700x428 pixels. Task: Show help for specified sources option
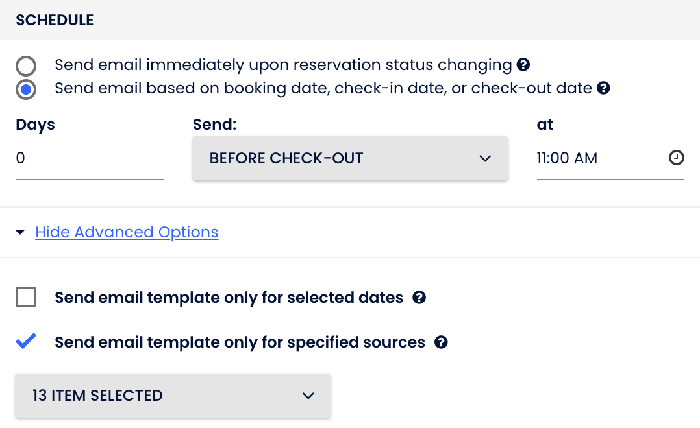coord(441,342)
